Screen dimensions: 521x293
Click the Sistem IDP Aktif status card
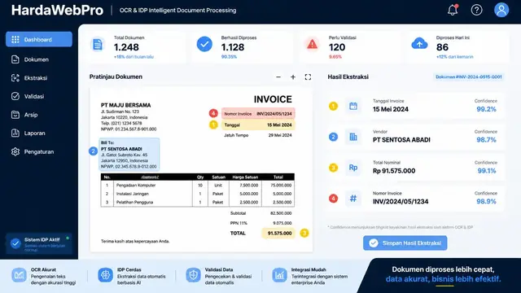click(x=39, y=244)
